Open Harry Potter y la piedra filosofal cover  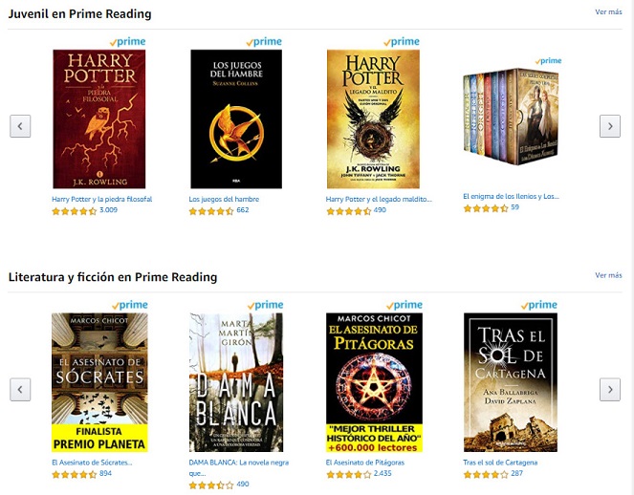pyautogui.click(x=99, y=118)
